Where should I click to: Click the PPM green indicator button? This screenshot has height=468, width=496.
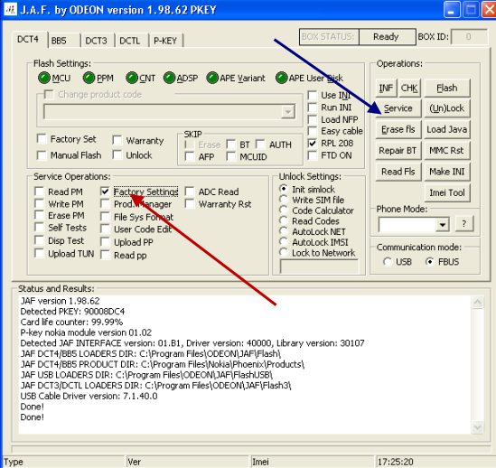tap(89, 78)
